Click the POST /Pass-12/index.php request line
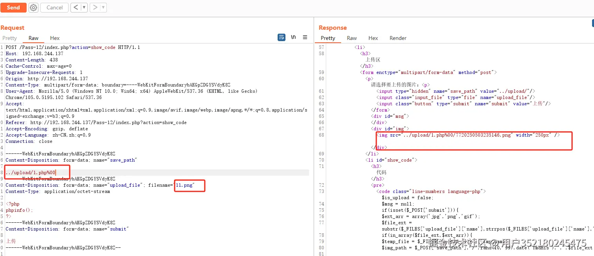The width and height of the screenshot is (594, 256). click(73, 47)
